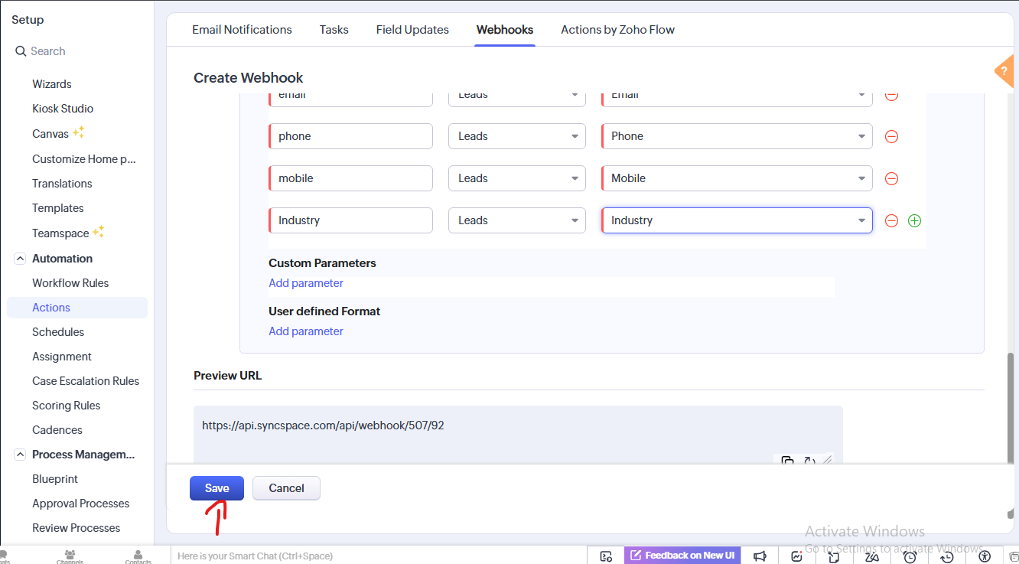Collapse the Automation section in sidebar

20,259
